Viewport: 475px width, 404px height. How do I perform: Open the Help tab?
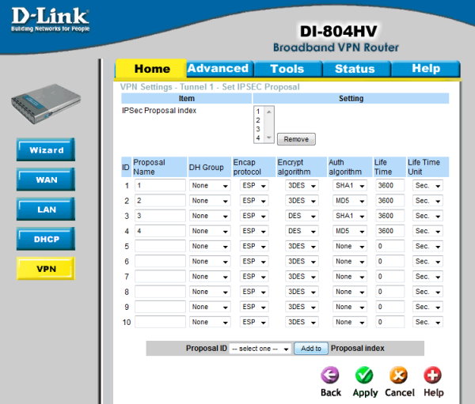click(x=426, y=69)
